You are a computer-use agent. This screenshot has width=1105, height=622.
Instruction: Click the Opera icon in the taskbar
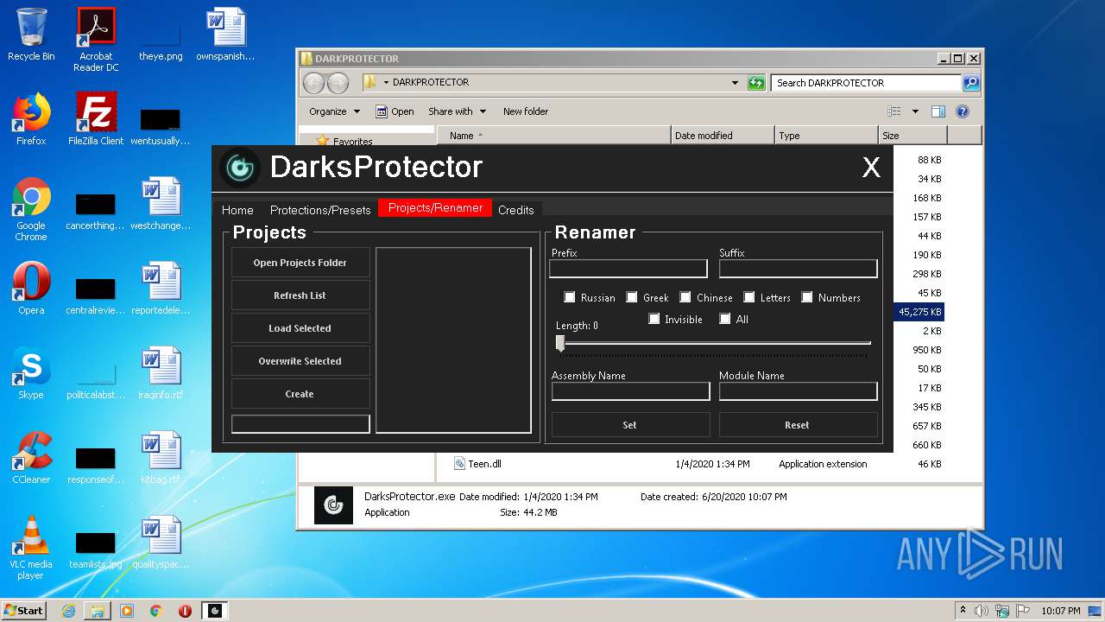coord(185,611)
